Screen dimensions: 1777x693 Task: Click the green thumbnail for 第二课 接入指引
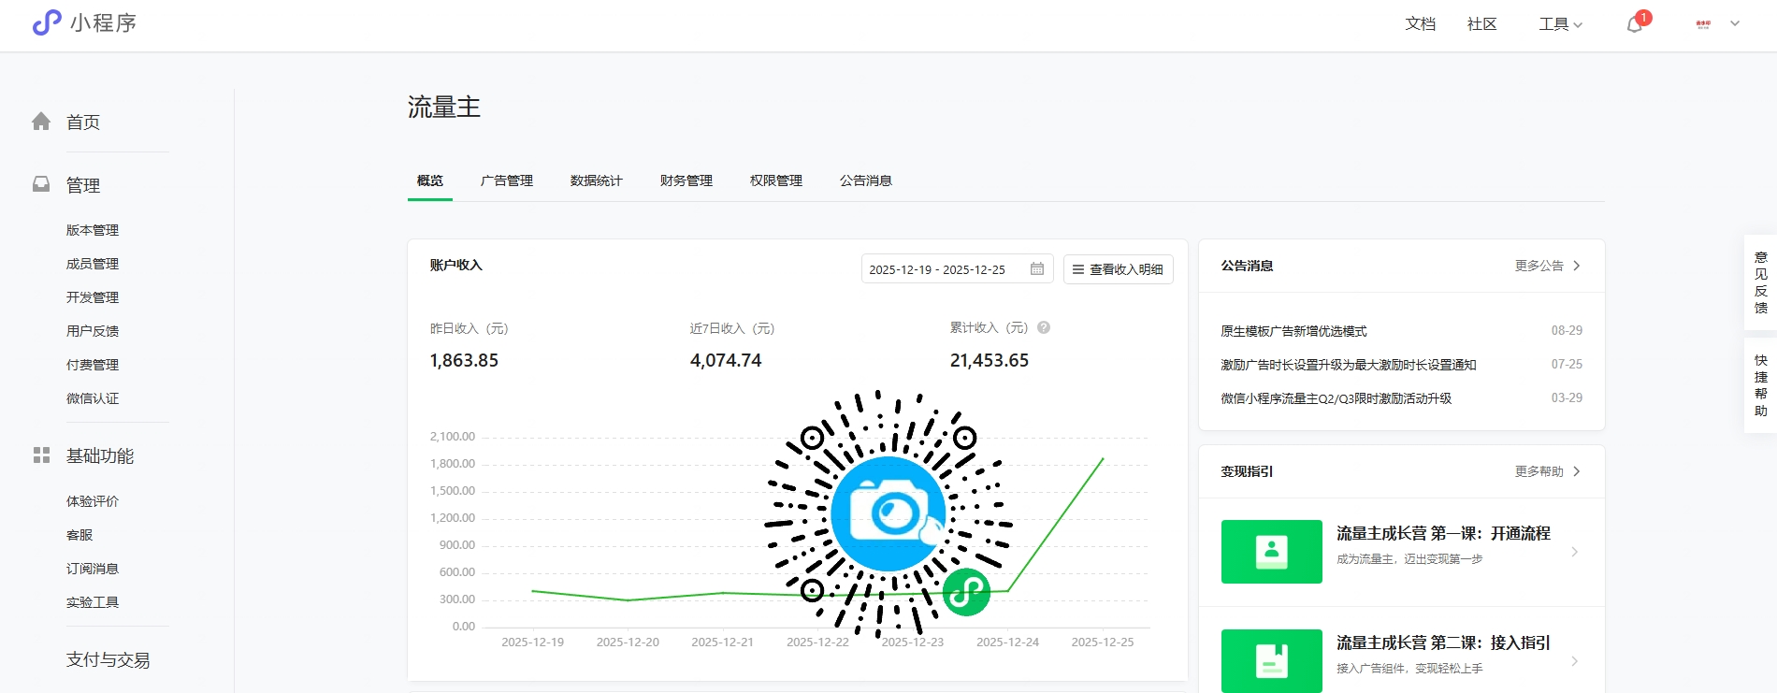pyautogui.click(x=1271, y=660)
